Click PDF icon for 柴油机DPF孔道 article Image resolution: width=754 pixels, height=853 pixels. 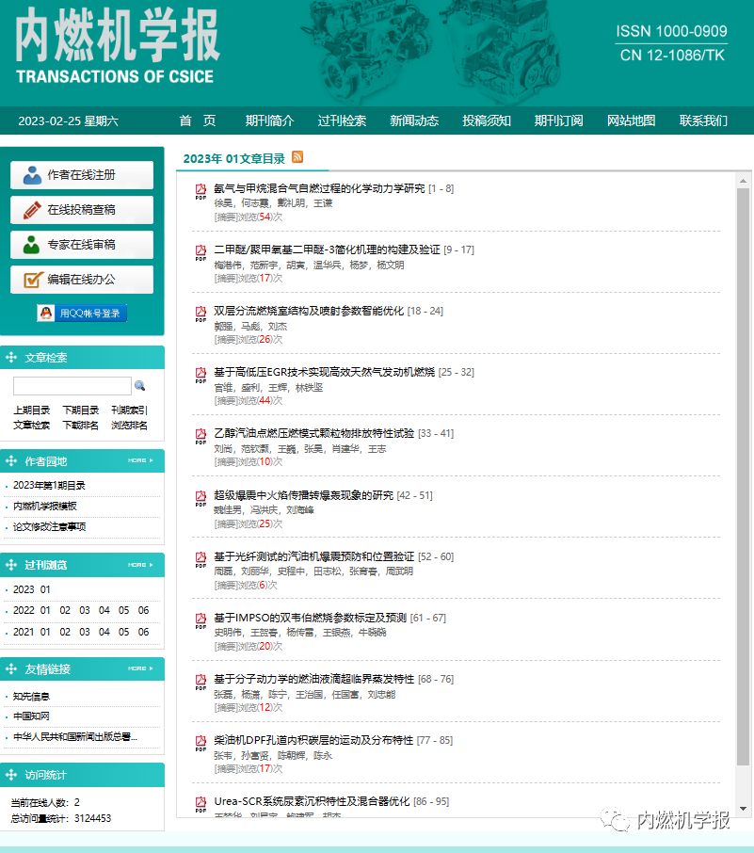click(201, 743)
